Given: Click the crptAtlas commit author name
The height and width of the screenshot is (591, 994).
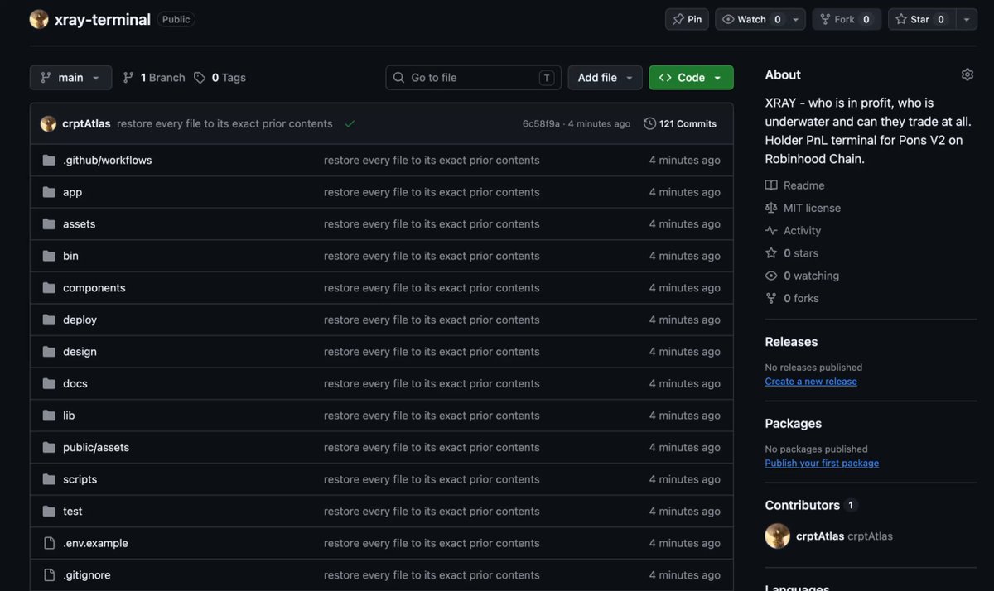Looking at the screenshot, I should pos(86,123).
